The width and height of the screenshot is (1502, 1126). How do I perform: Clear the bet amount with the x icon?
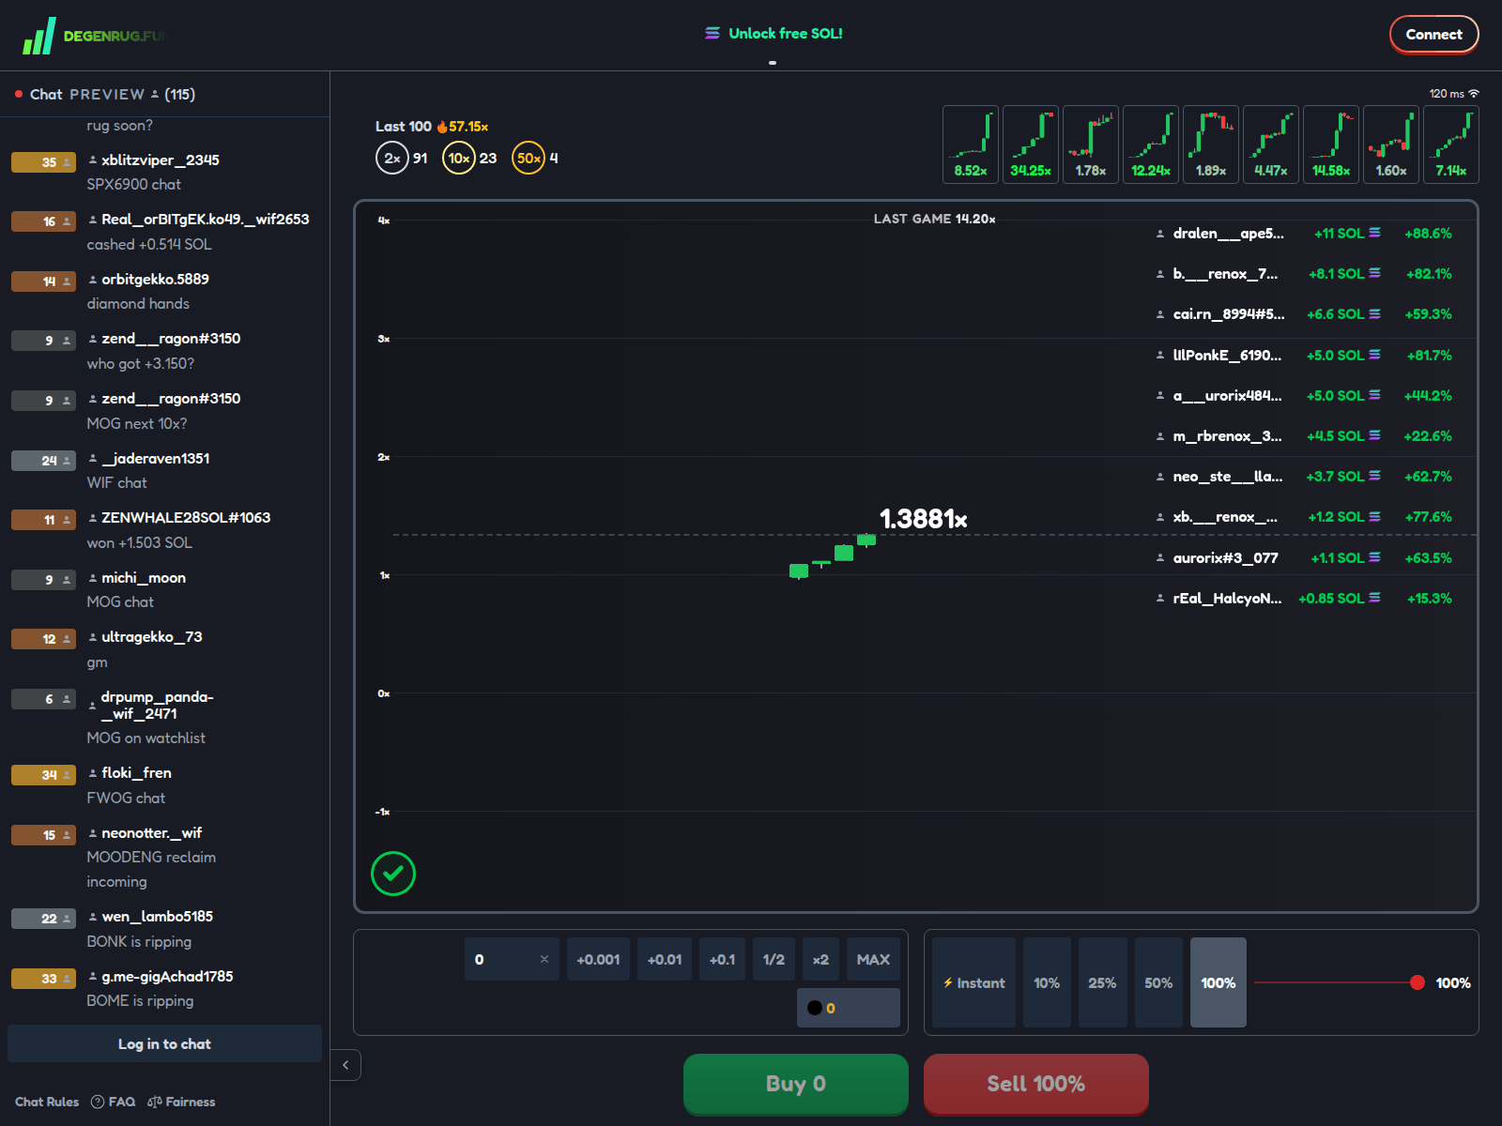point(544,959)
